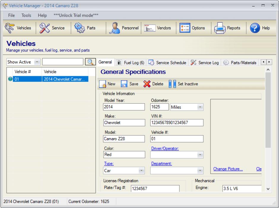Open the Service tools icon

click(45, 28)
